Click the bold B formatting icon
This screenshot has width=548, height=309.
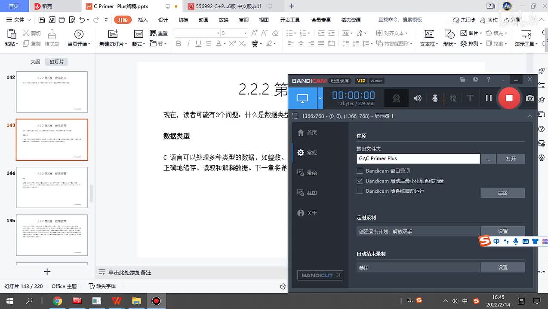tap(179, 43)
